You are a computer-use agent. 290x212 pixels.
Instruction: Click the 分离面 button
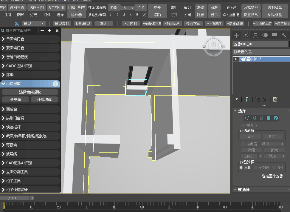tap(15, 99)
